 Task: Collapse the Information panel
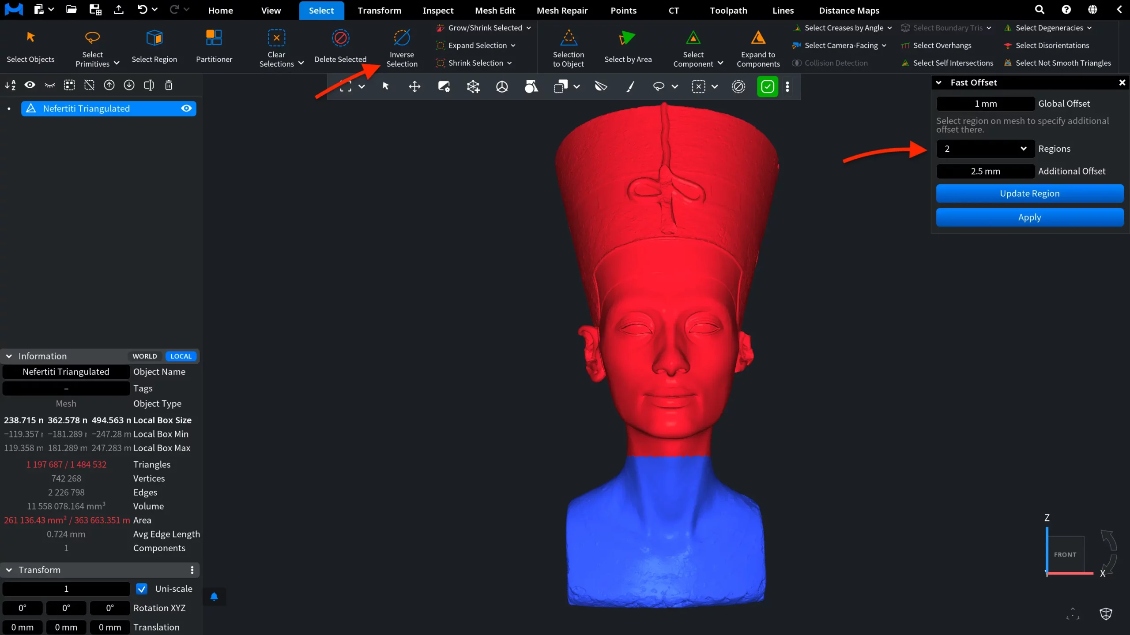tap(9, 356)
